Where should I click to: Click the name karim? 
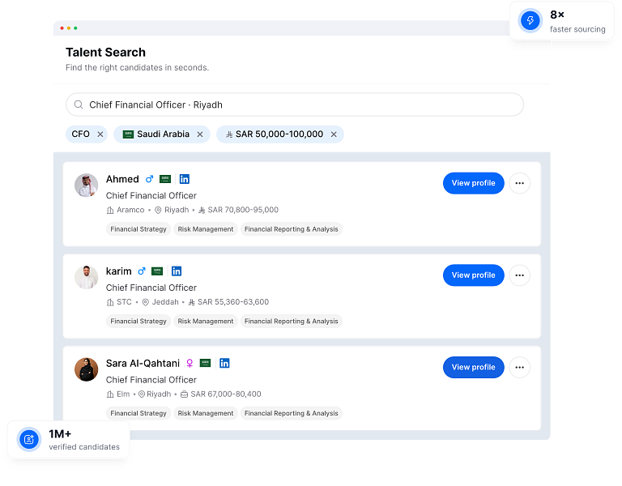pyautogui.click(x=118, y=271)
